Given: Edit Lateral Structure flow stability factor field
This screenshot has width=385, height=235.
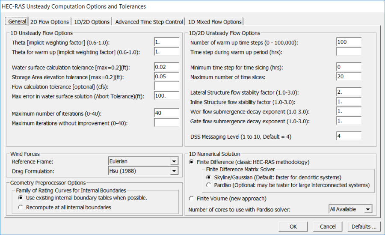Looking at the screenshot, I should click(349, 92).
